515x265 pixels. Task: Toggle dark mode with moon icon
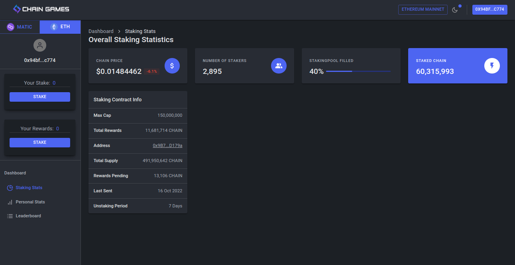pyautogui.click(x=456, y=10)
